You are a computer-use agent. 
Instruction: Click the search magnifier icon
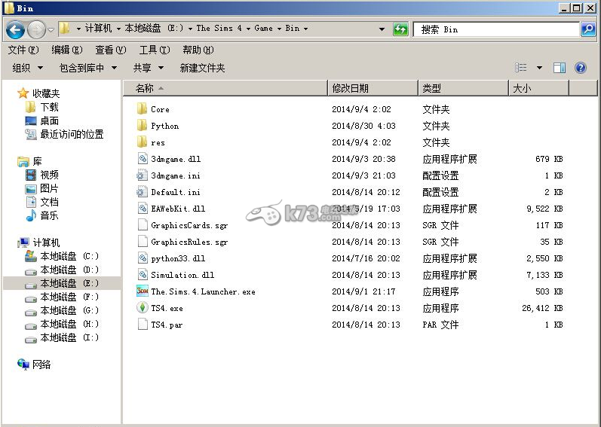click(x=588, y=29)
